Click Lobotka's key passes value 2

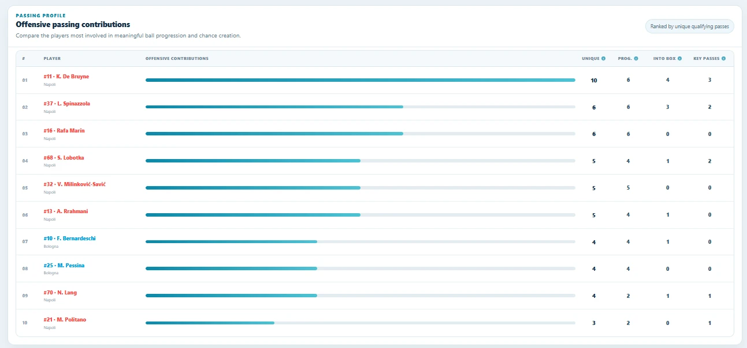[x=709, y=161]
